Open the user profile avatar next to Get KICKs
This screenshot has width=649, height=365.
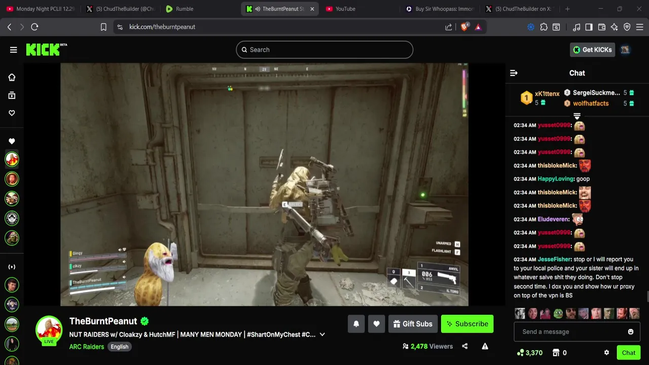[x=625, y=50]
